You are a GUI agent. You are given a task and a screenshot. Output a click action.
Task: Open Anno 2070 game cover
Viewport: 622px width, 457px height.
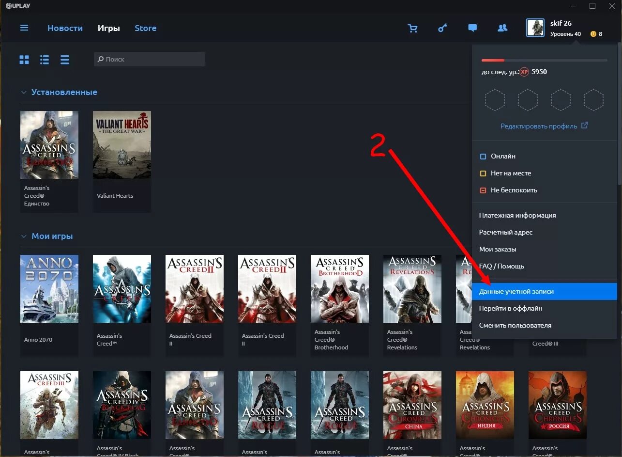[49, 289]
